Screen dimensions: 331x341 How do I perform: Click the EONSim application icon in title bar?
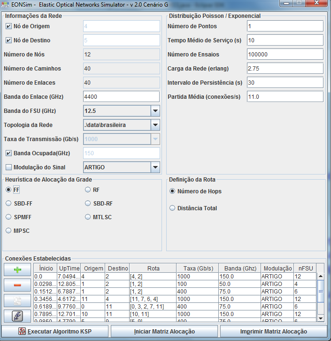click(x=5, y=4)
